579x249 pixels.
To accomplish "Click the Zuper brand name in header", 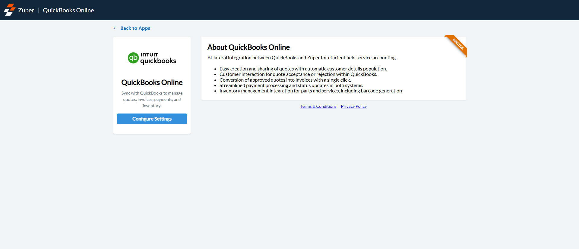I will (x=26, y=10).
